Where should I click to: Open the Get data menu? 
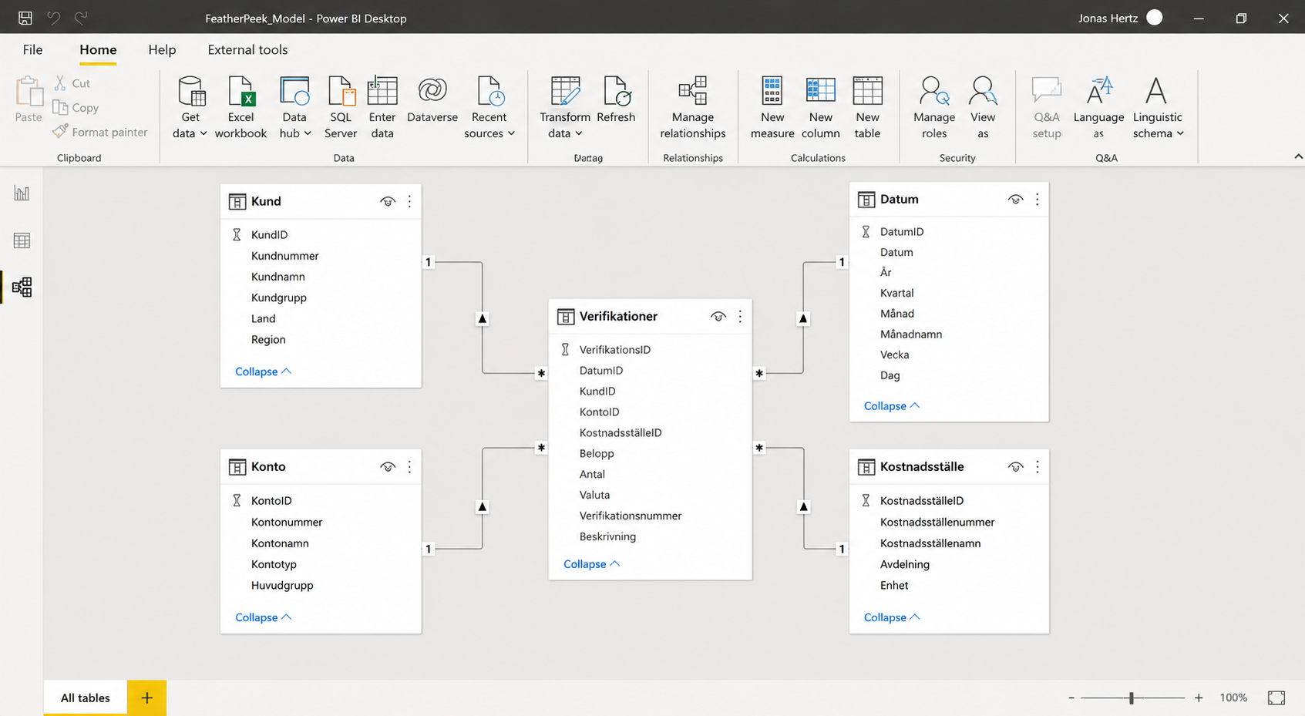click(190, 107)
